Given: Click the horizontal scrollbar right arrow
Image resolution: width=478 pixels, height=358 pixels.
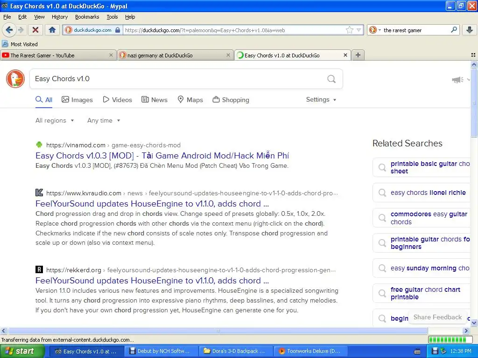Looking at the screenshot, I should point(466,330).
